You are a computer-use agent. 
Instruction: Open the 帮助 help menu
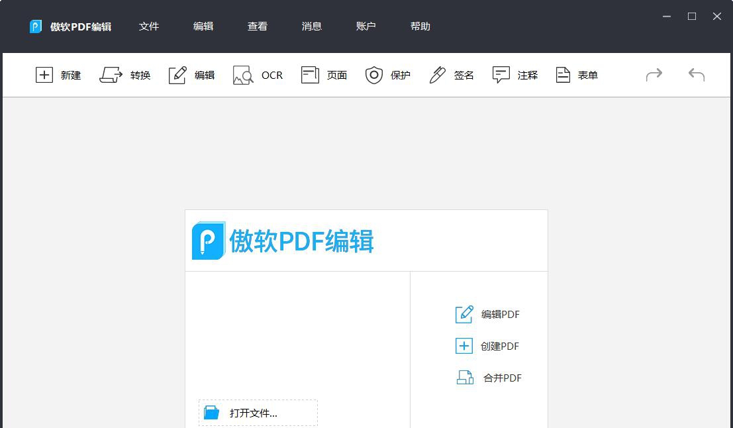[x=420, y=27]
